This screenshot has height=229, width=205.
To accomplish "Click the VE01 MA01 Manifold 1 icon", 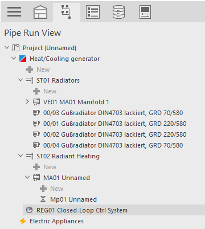I will pos(36,102).
